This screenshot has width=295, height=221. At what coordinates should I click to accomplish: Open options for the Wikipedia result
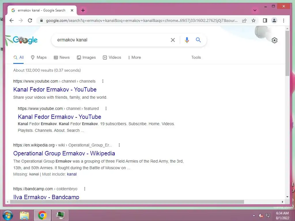(119, 145)
